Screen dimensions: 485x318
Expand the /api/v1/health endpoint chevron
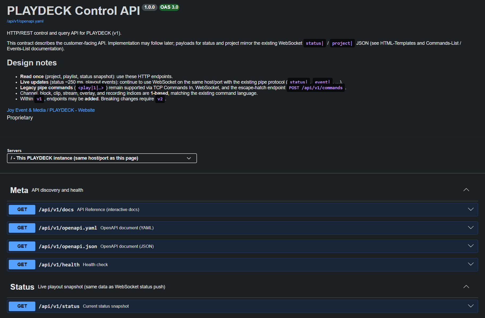[471, 264]
